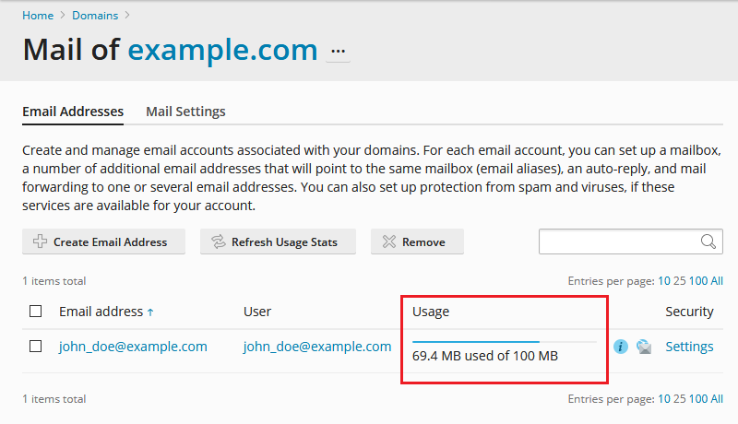
Task: Hit the Remove button
Action: 416,241
